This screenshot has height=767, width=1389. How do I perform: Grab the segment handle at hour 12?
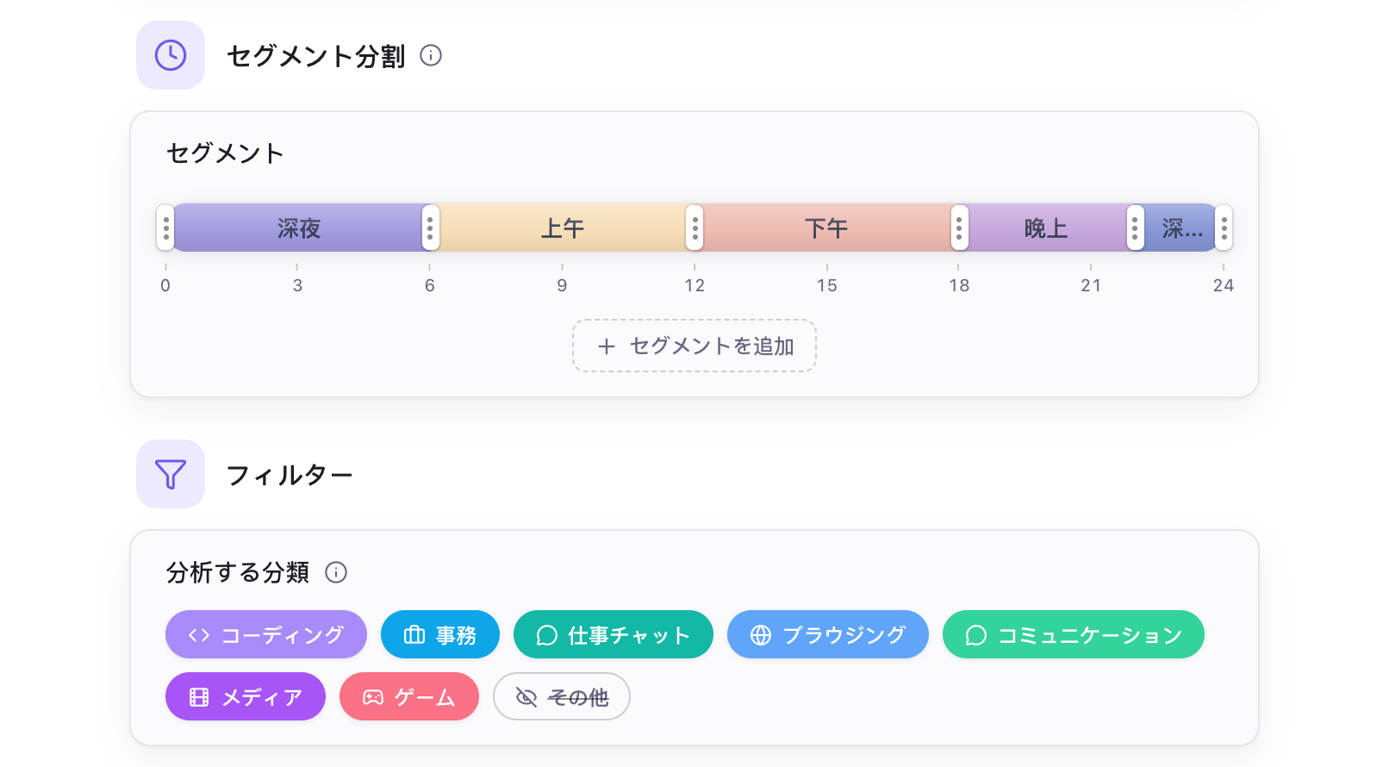694,228
